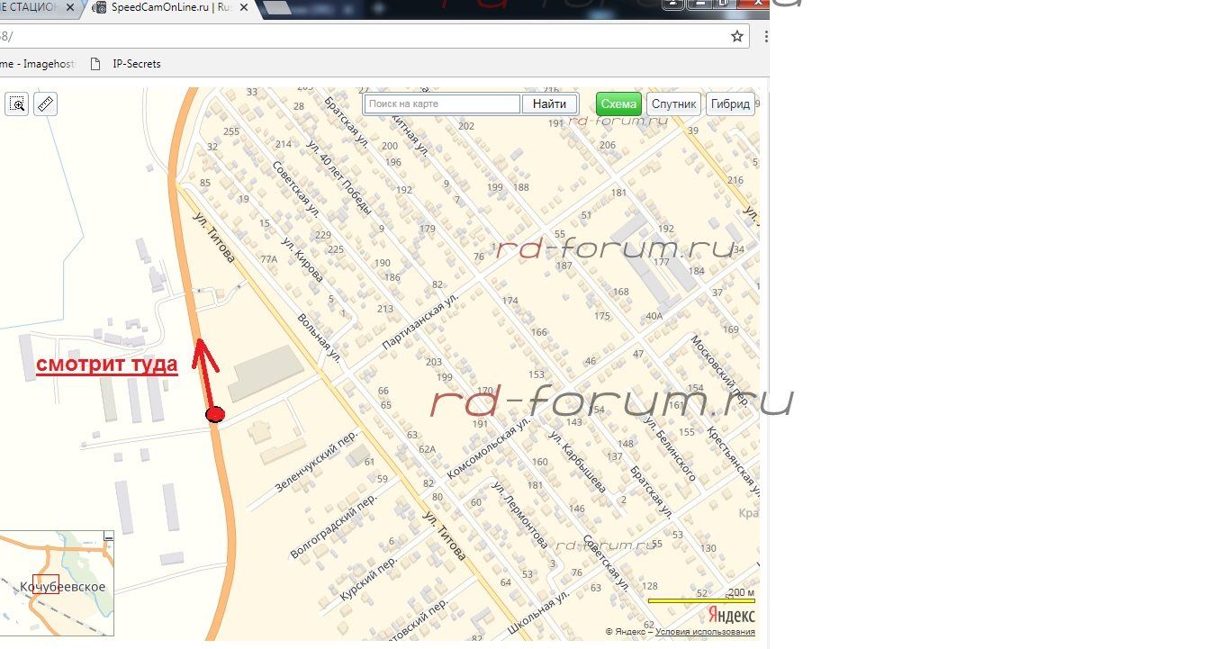Click the Найти search button
Screen dimensions: 1209x649
(549, 104)
